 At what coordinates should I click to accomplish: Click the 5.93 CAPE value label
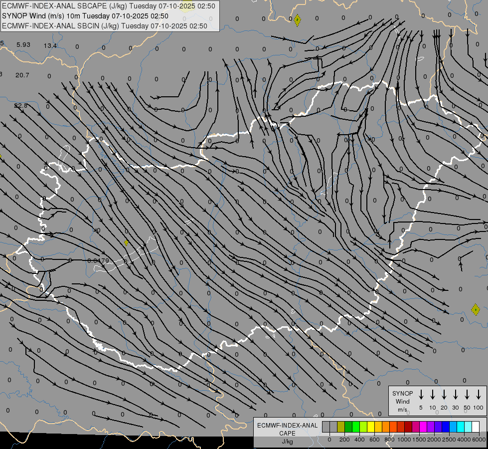pyautogui.click(x=23, y=45)
